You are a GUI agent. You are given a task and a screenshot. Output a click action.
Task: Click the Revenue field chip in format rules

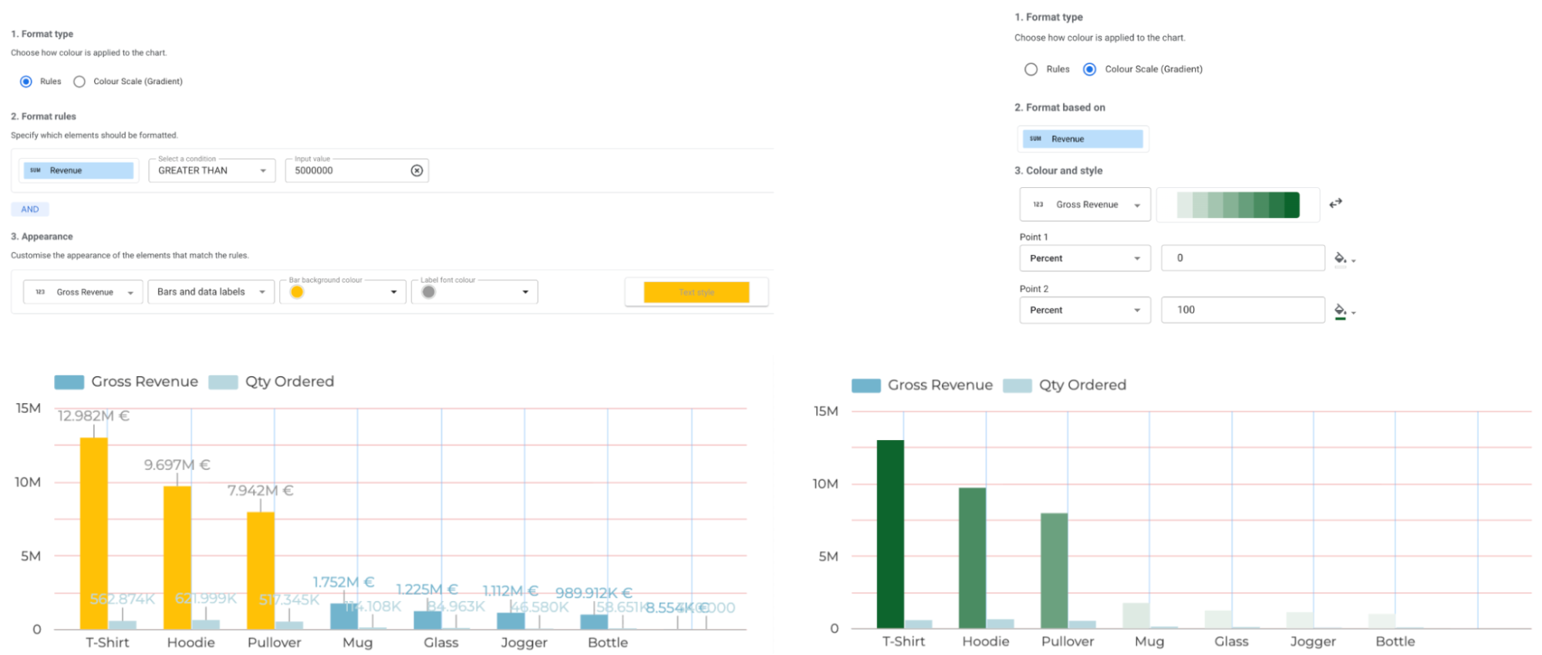pyautogui.click(x=79, y=170)
